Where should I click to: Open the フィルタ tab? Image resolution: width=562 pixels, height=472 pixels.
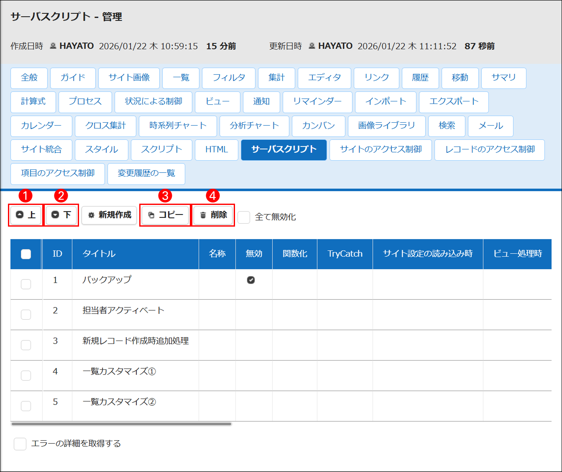pyautogui.click(x=229, y=78)
